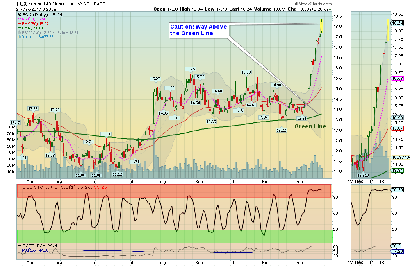Select the EMA(250) green line swatch
The height and width of the screenshot is (266, 410).
pyautogui.click(x=19, y=28)
